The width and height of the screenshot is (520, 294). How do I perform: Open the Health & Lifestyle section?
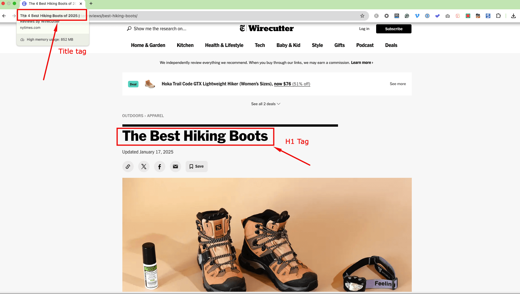[x=224, y=45]
